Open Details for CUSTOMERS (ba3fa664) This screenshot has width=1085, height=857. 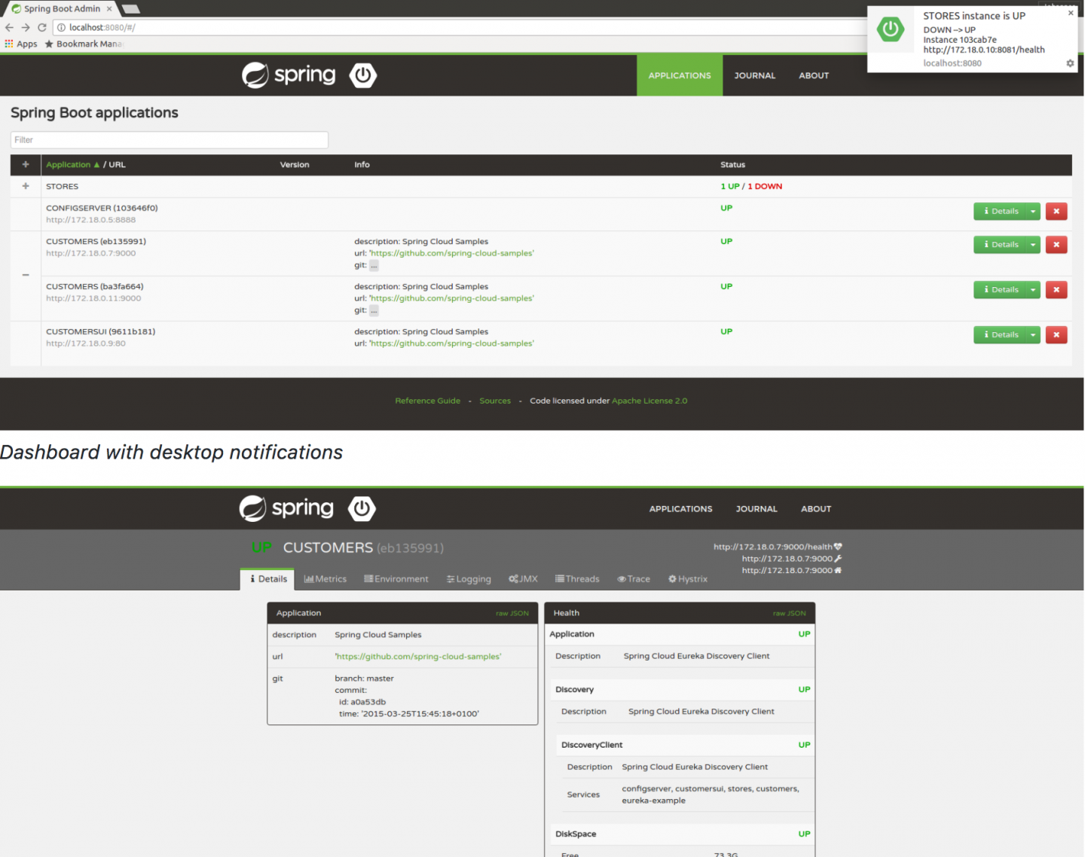tap(1000, 290)
